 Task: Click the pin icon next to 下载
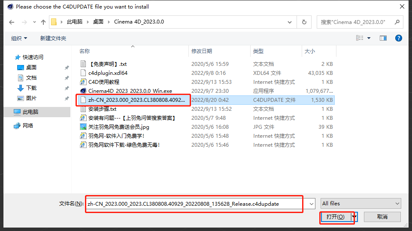click(67, 88)
